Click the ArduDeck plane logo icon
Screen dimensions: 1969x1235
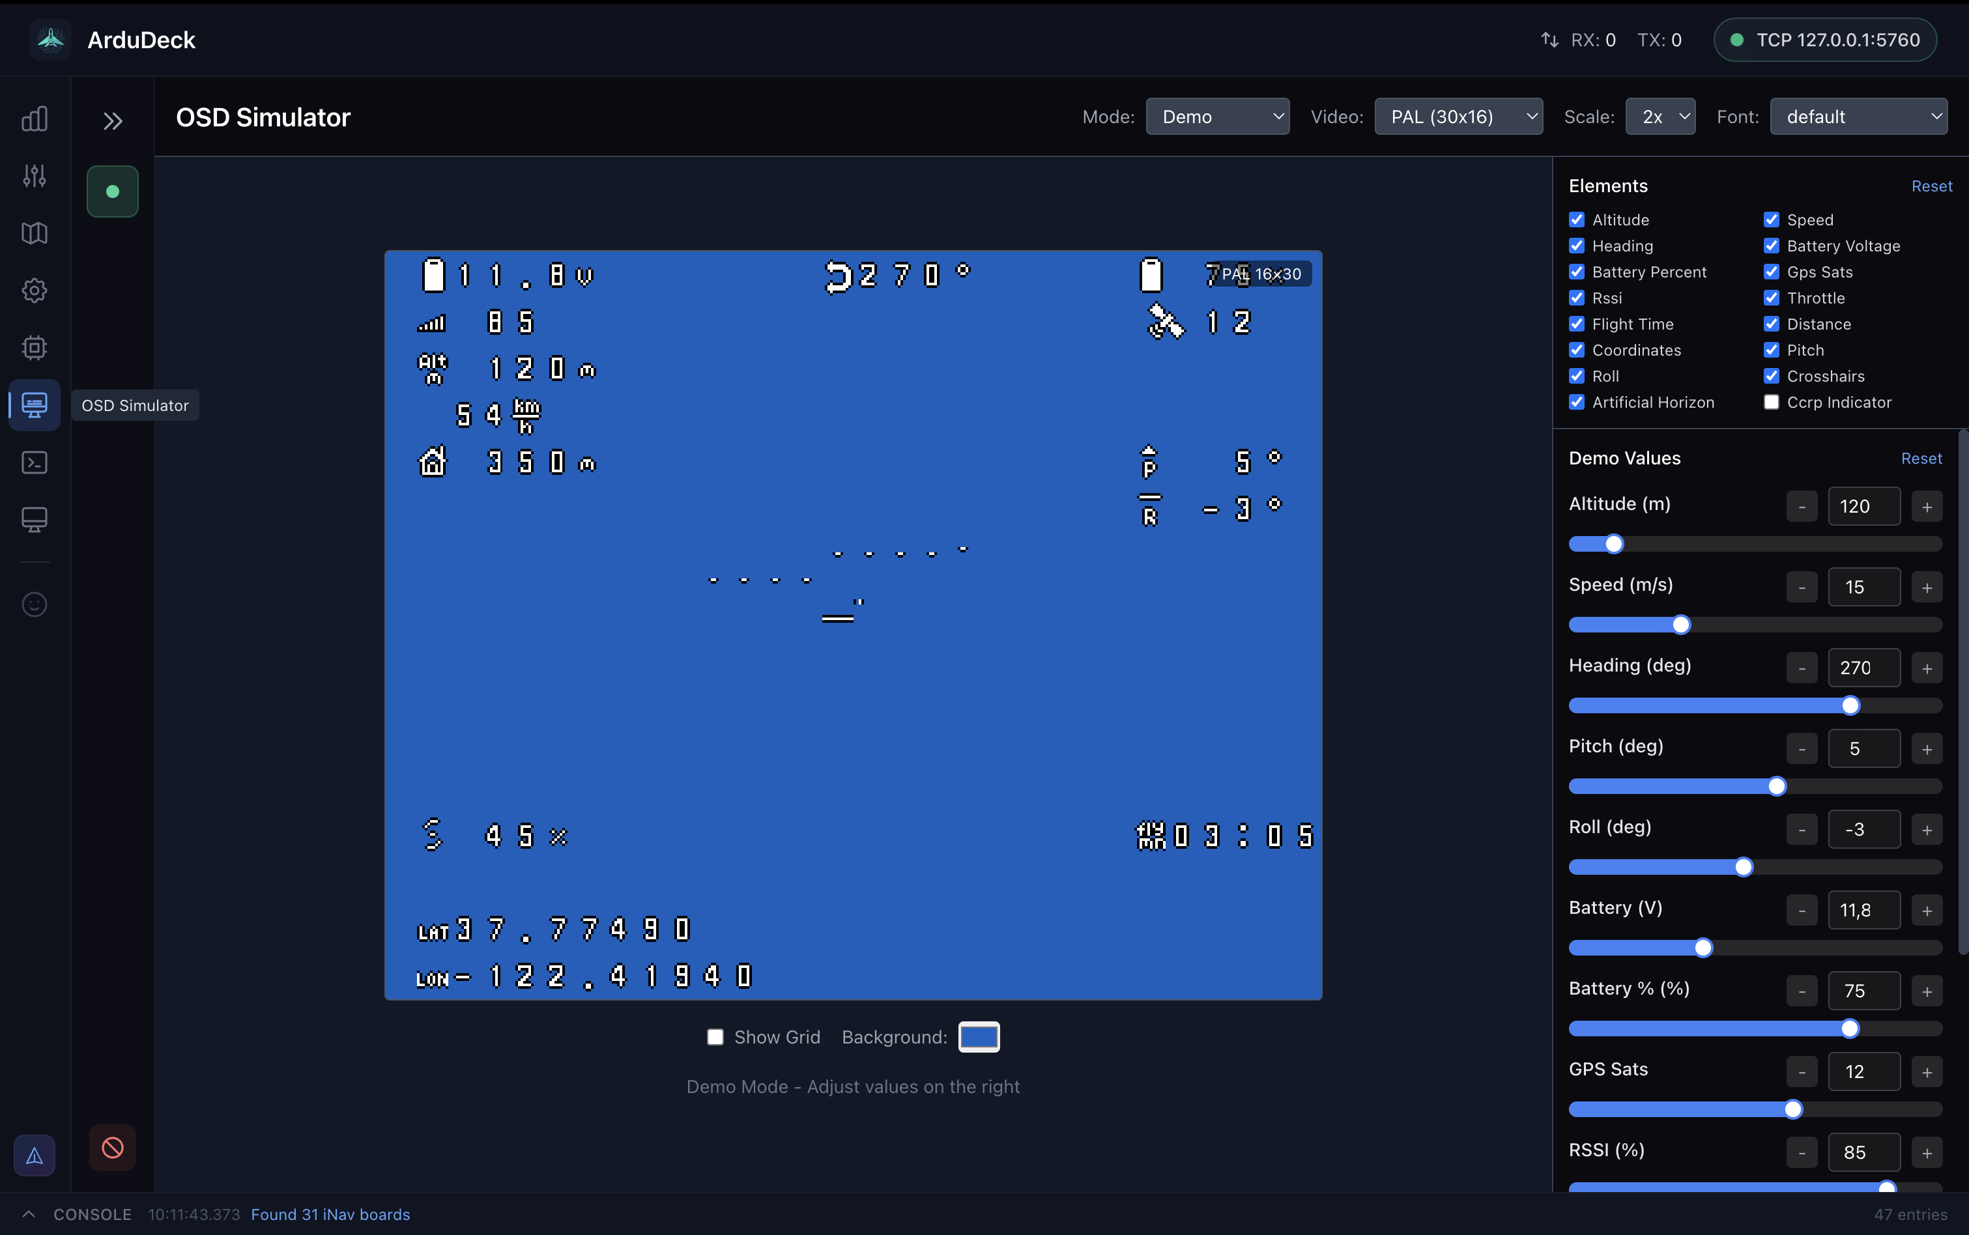pyautogui.click(x=51, y=39)
